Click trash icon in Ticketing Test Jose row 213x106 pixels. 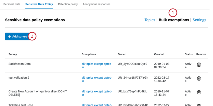(x=199, y=105)
